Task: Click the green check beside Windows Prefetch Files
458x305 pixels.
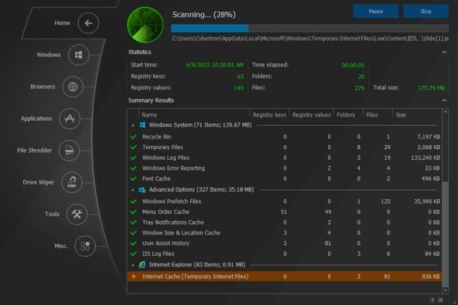Action: point(134,201)
